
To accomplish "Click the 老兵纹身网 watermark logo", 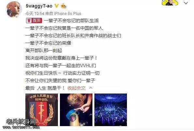I will (x=21, y=122).
